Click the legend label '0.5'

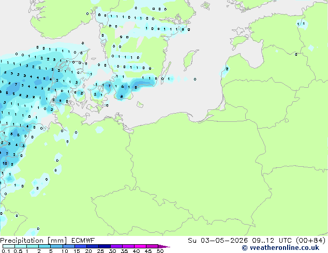point(18,251)
